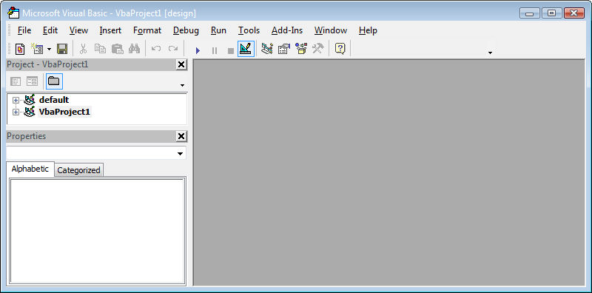This screenshot has height=293, width=592.
Task: Click the Paste clipboard icon
Action: [118, 49]
